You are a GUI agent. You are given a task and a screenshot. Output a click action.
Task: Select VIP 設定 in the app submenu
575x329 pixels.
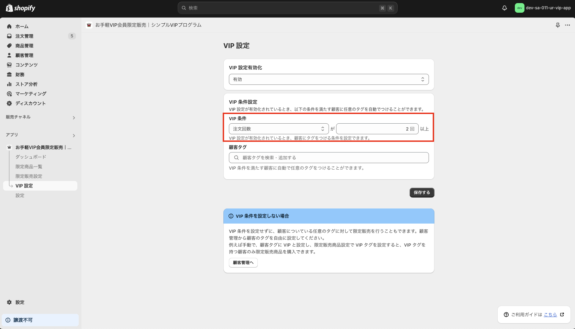(x=40, y=186)
